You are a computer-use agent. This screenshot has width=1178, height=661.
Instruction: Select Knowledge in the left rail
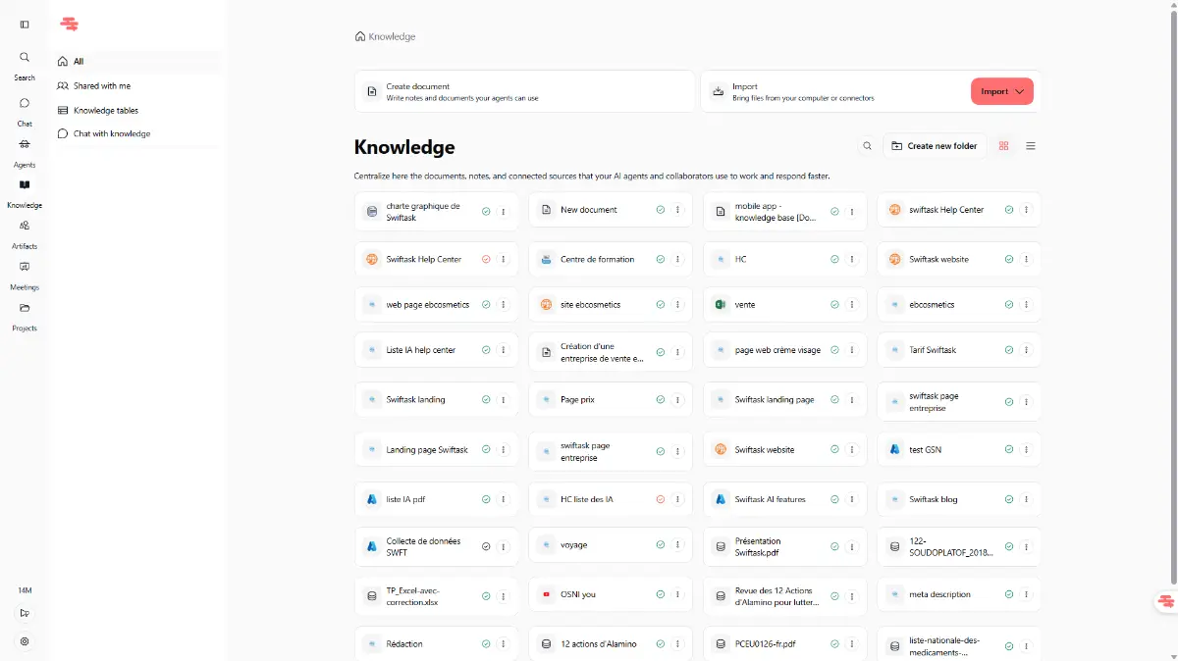pos(25,192)
